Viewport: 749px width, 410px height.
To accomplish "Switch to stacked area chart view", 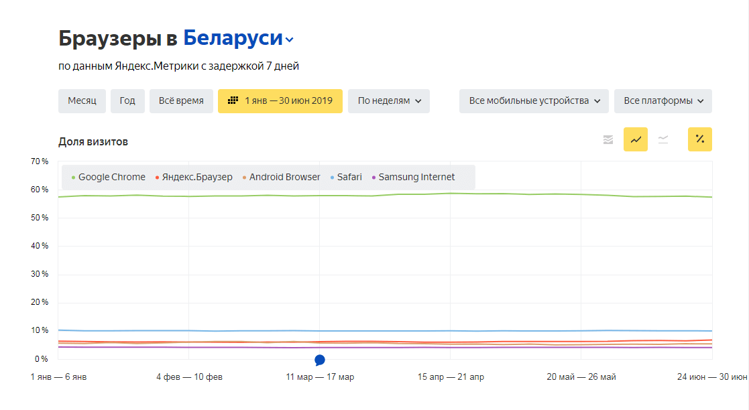I will pyautogui.click(x=608, y=139).
